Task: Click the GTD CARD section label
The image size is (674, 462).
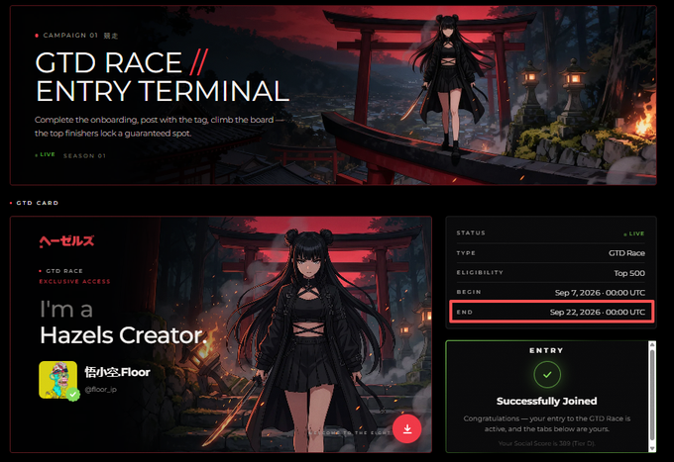Action: coord(38,203)
